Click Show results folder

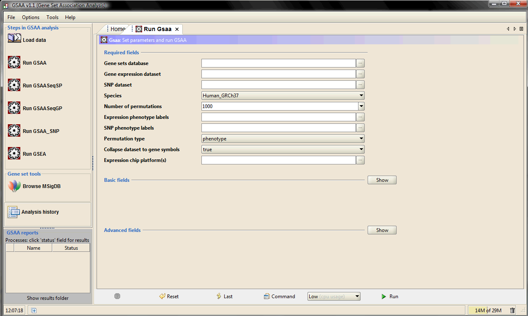pyautogui.click(x=48, y=298)
